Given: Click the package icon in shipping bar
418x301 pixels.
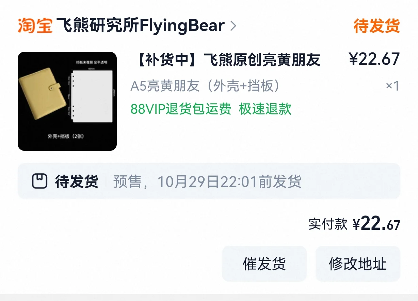Looking at the screenshot, I should [x=39, y=181].
